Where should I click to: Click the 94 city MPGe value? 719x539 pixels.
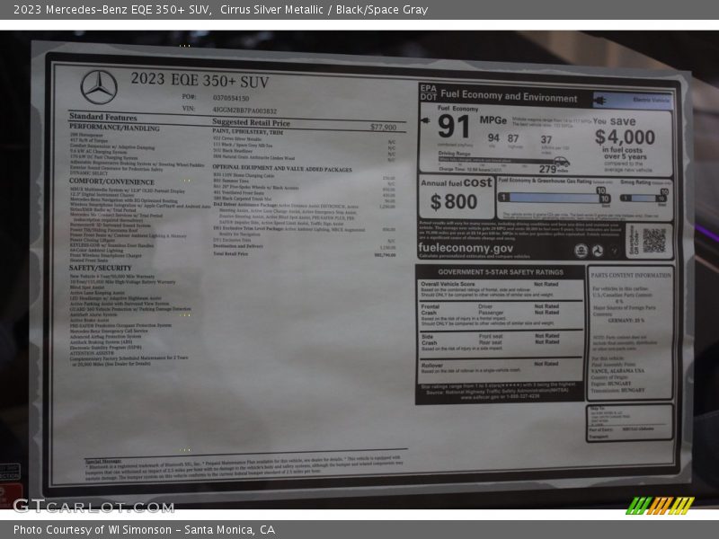point(493,138)
